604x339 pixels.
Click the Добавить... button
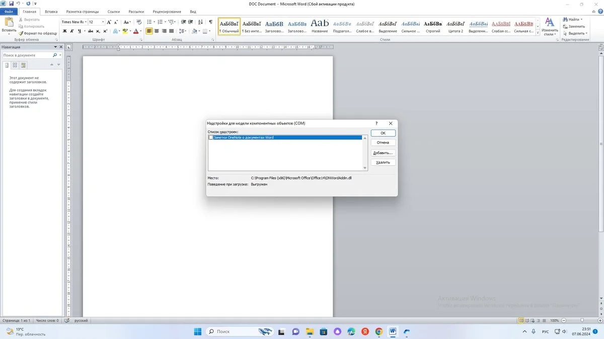pyautogui.click(x=383, y=153)
